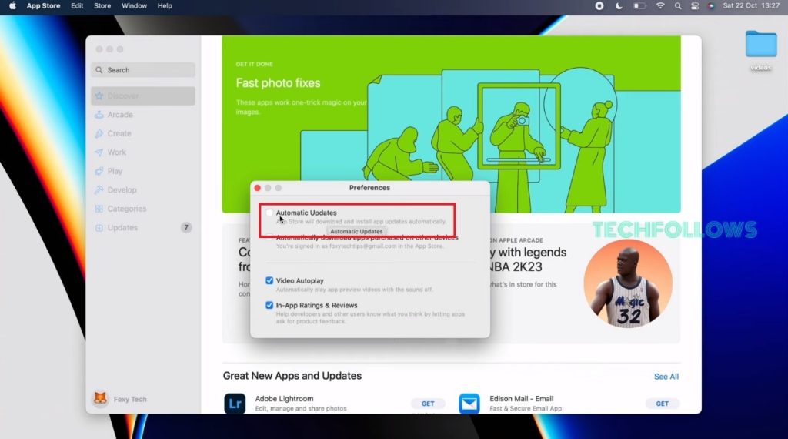Image resolution: width=788 pixels, height=439 pixels.
Task: Open the Edit menu
Action: click(77, 5)
